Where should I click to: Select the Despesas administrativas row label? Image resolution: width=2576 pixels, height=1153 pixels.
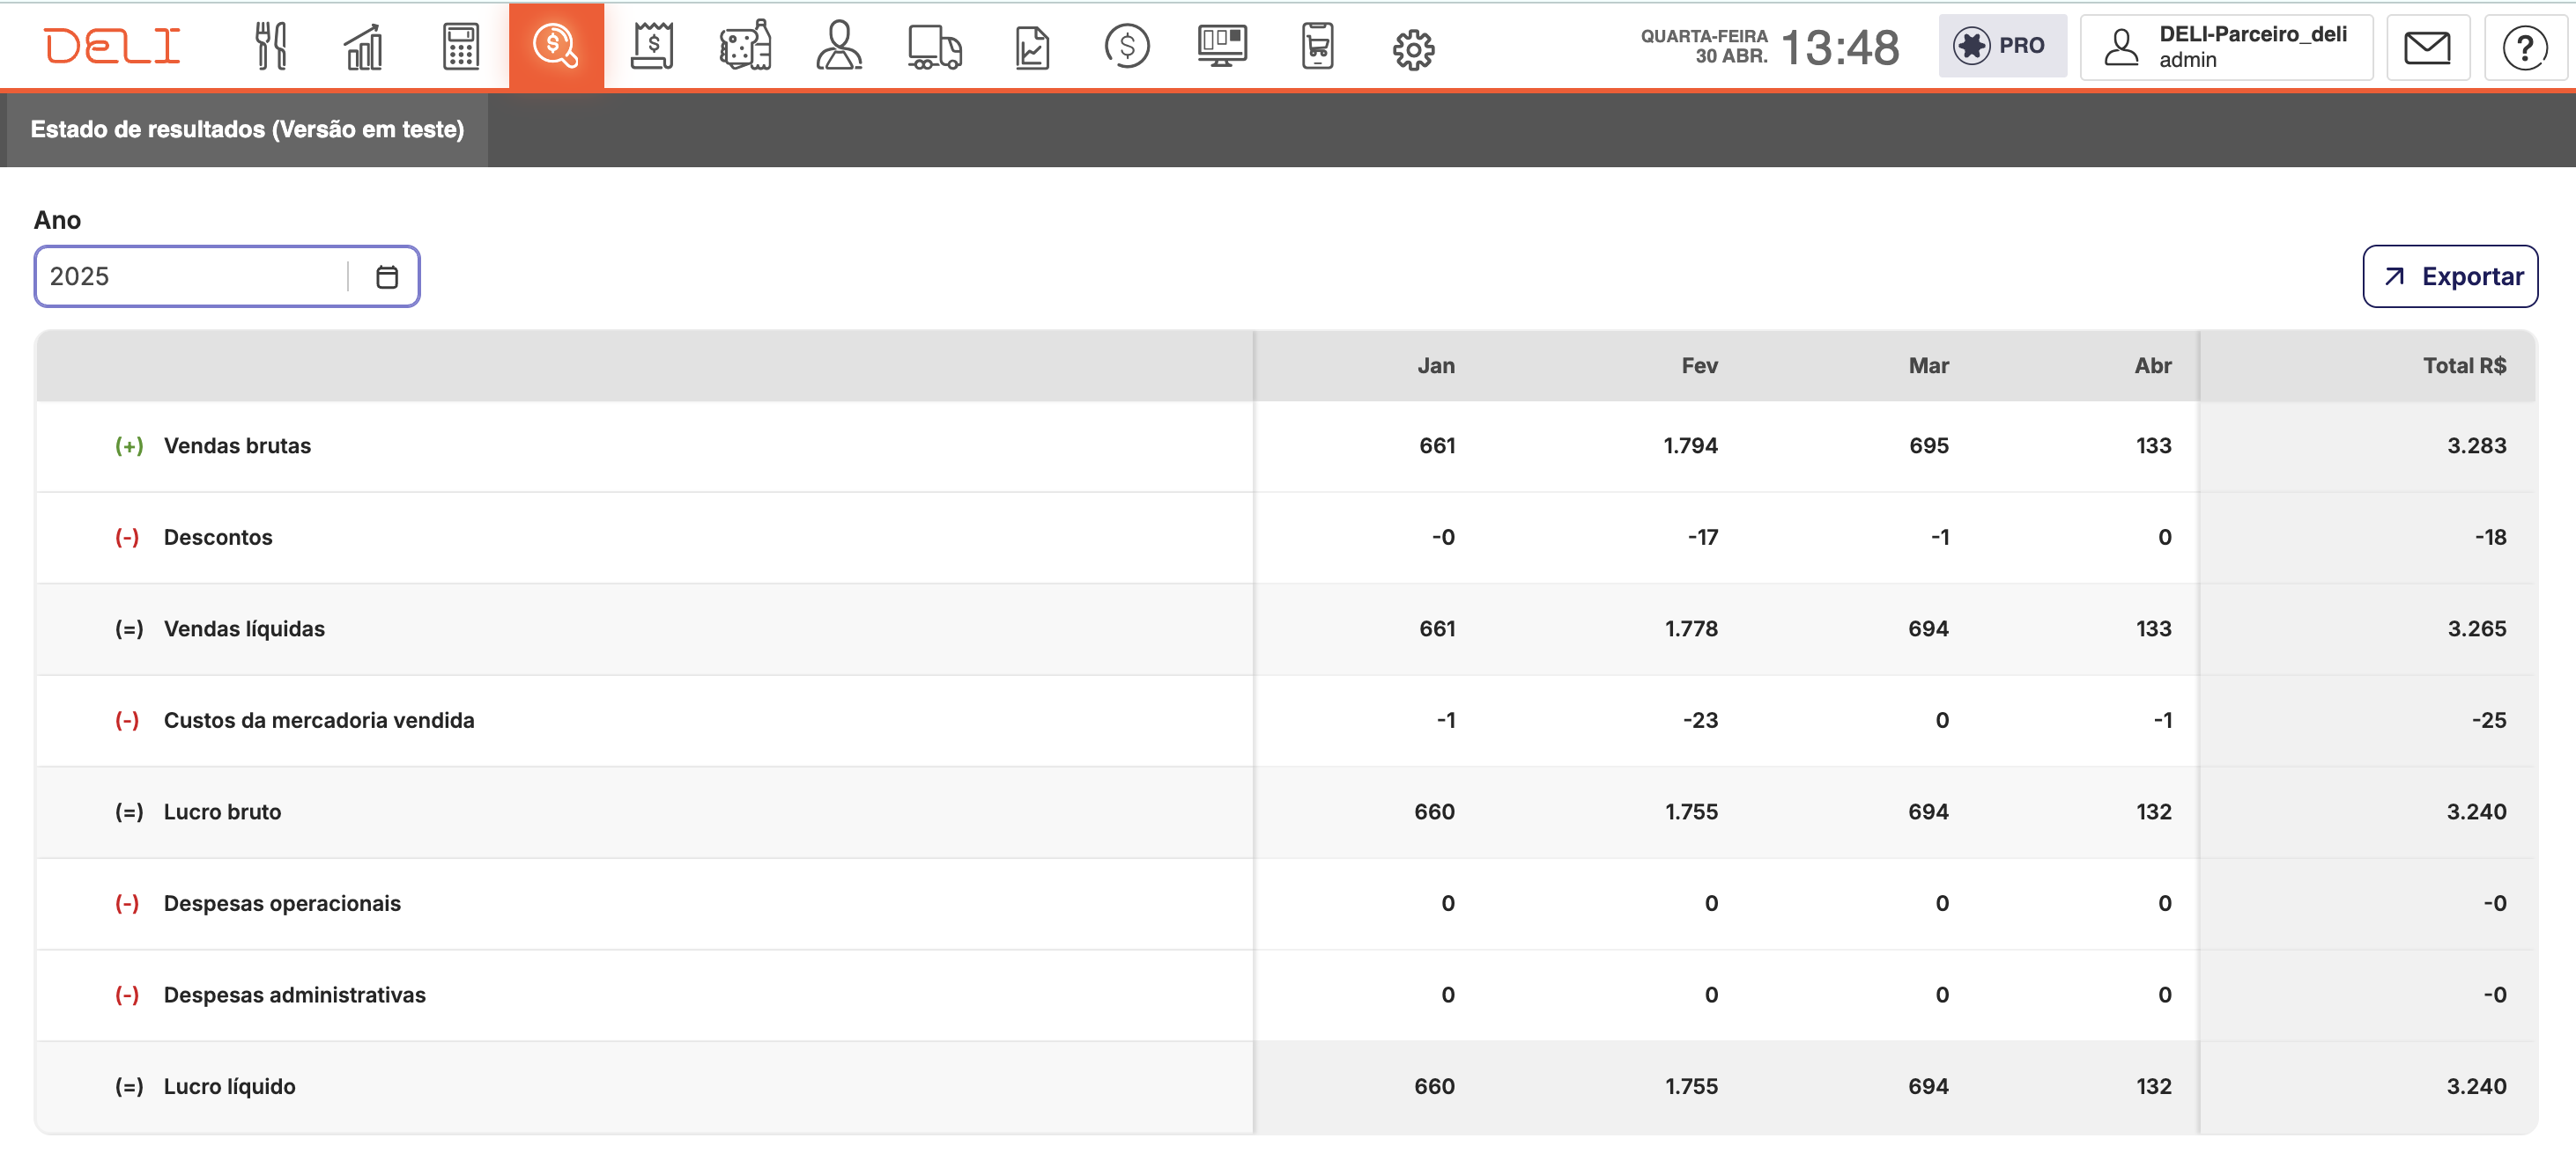click(294, 995)
